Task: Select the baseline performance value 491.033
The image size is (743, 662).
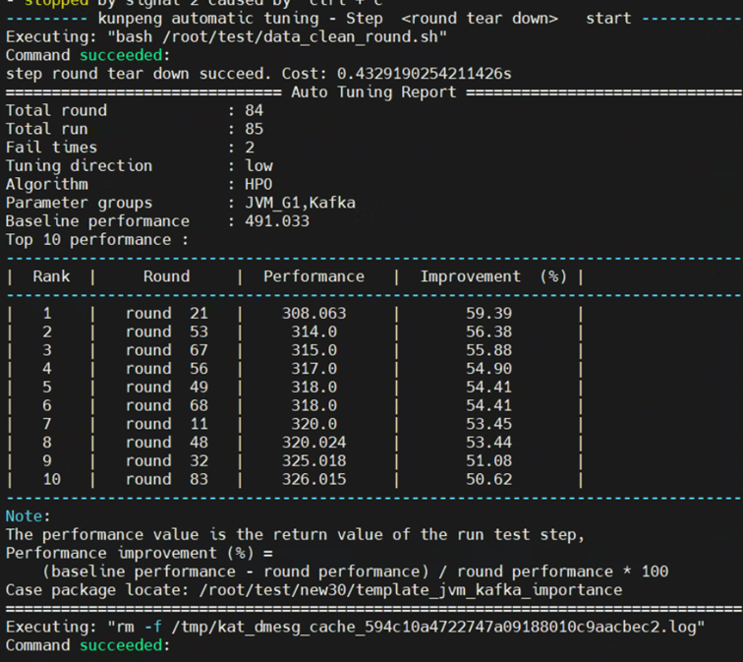Action: (277, 221)
